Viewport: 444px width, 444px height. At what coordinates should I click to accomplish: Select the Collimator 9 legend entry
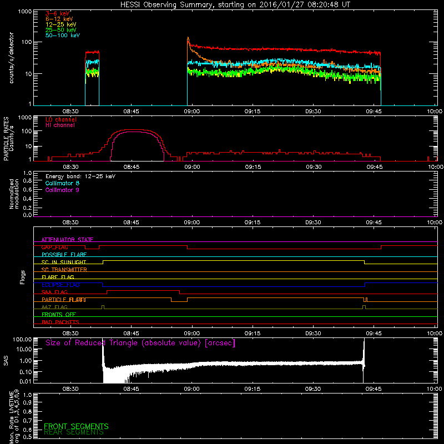tap(62, 190)
